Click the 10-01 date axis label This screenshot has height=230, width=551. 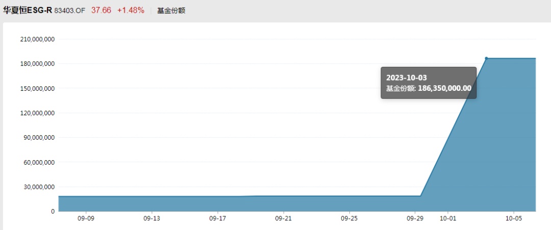(x=447, y=218)
